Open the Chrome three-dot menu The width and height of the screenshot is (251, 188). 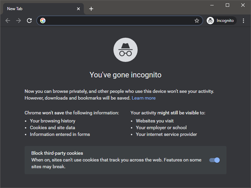coord(243,21)
